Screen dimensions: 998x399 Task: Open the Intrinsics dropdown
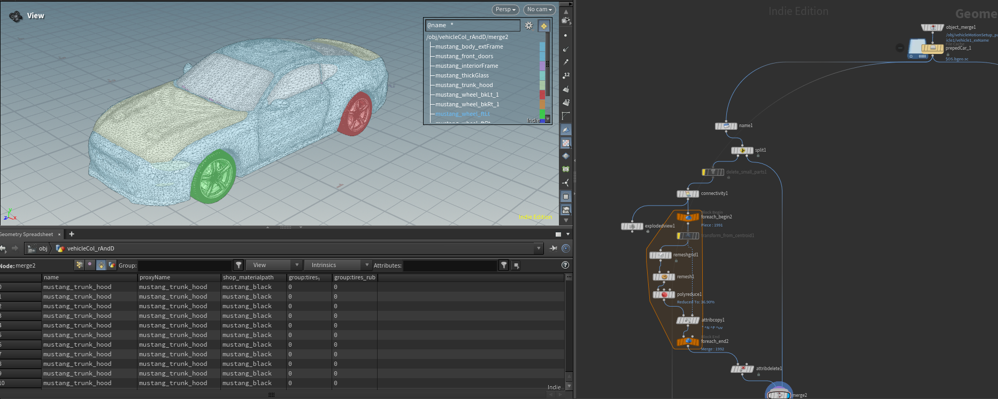pyautogui.click(x=338, y=265)
